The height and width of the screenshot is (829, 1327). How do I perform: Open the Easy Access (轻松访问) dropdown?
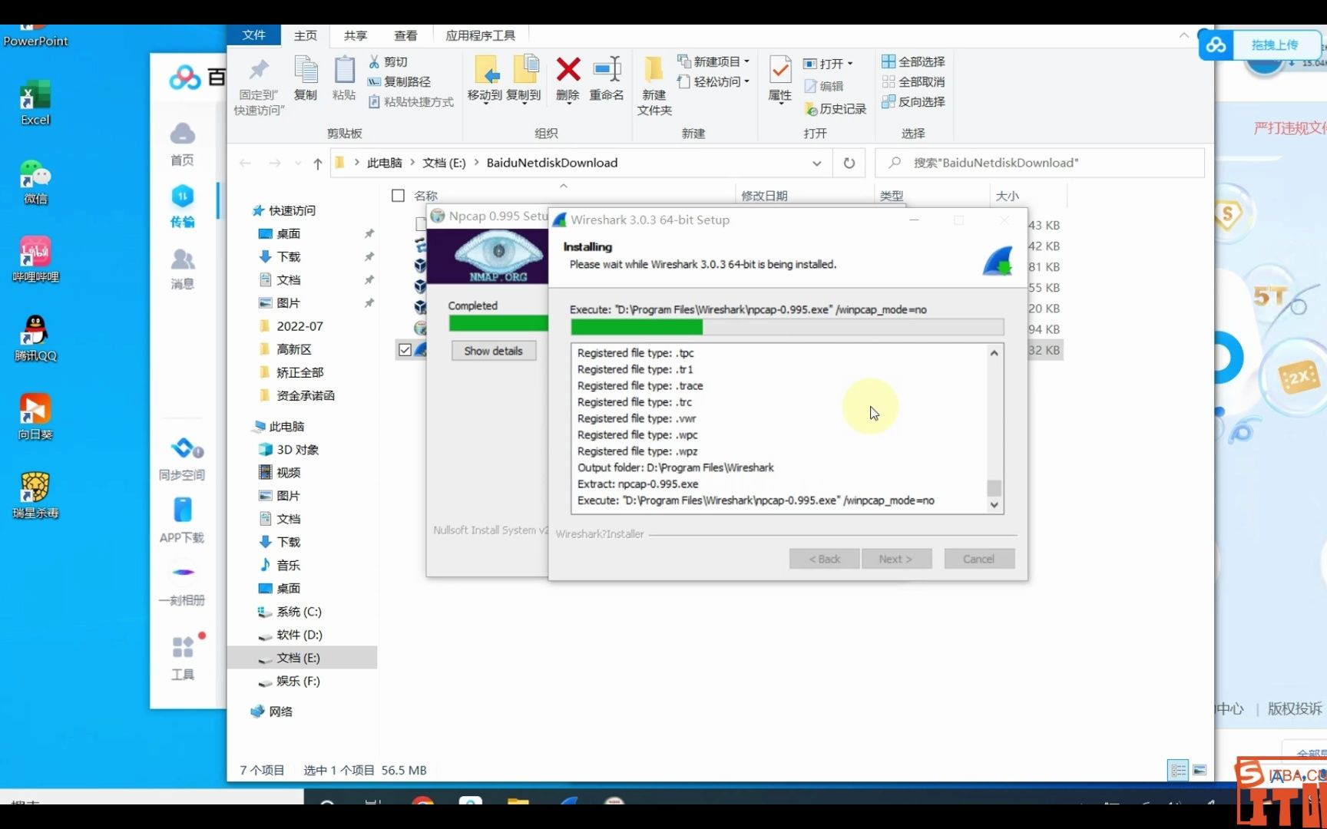(x=713, y=81)
